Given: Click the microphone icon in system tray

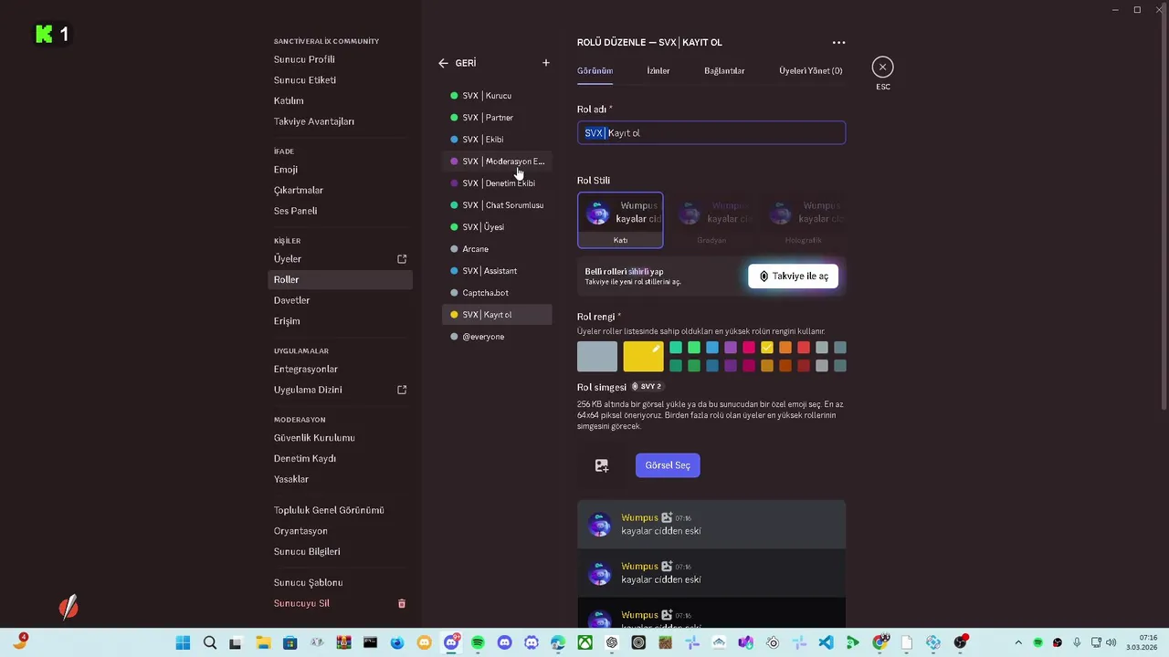Looking at the screenshot, I should pyautogui.click(x=1078, y=643).
